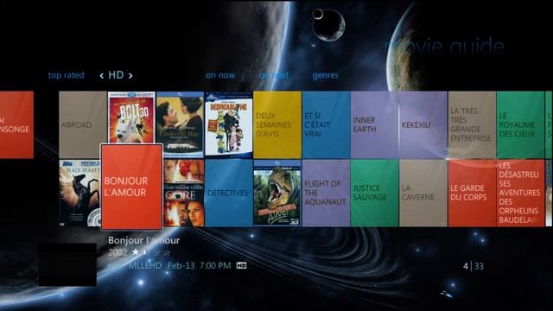Select Deux Semaines d'Avis tile

277,124
